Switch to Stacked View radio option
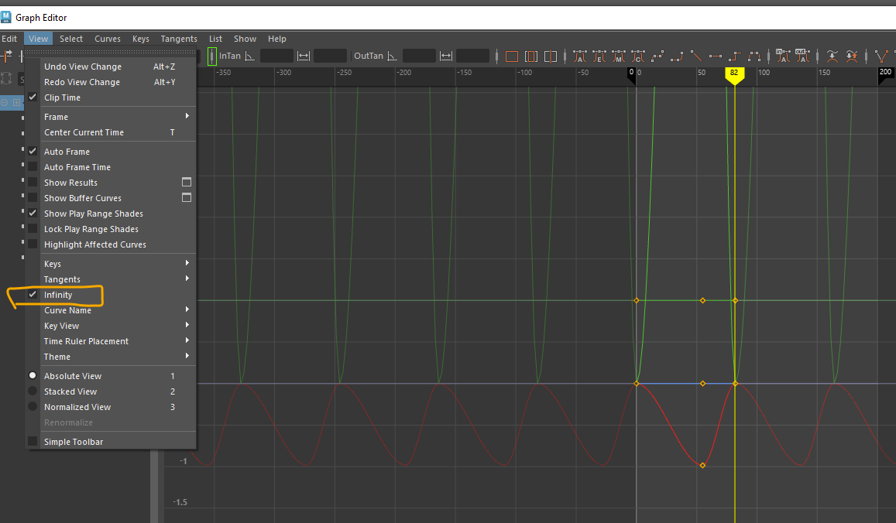The width and height of the screenshot is (896, 523). [33, 391]
